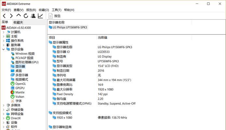226x130 pixels.
Task: Expand the 存储设备 tree node
Action: click(4, 110)
